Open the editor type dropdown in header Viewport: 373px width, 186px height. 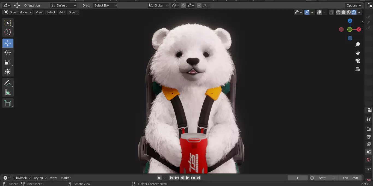click(7, 5)
